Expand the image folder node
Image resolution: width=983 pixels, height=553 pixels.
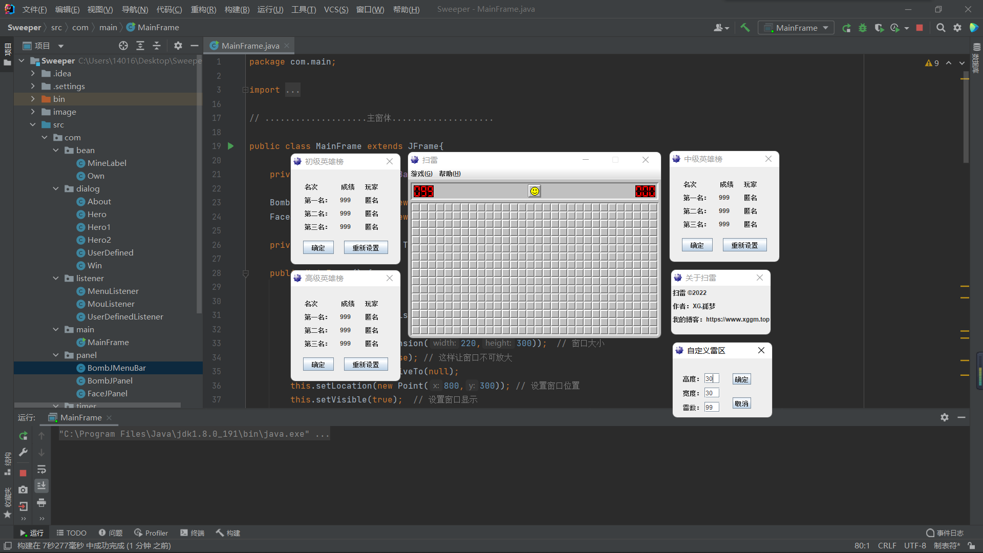tap(33, 112)
